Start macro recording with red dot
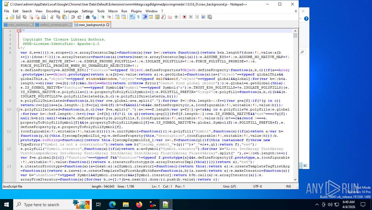 [x=184, y=17]
